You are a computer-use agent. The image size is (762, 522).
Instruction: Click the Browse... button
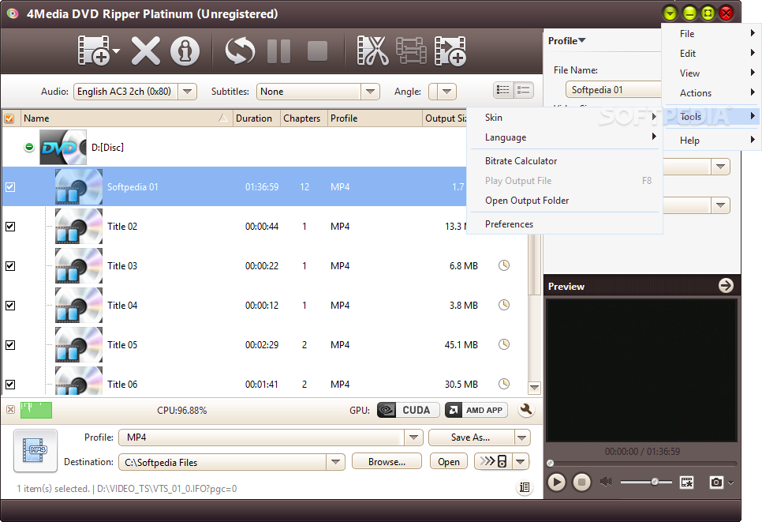[x=387, y=462]
